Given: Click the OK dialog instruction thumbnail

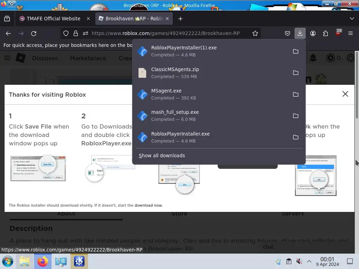Looking at the screenshot, I should pyautogui.click(x=316, y=176).
